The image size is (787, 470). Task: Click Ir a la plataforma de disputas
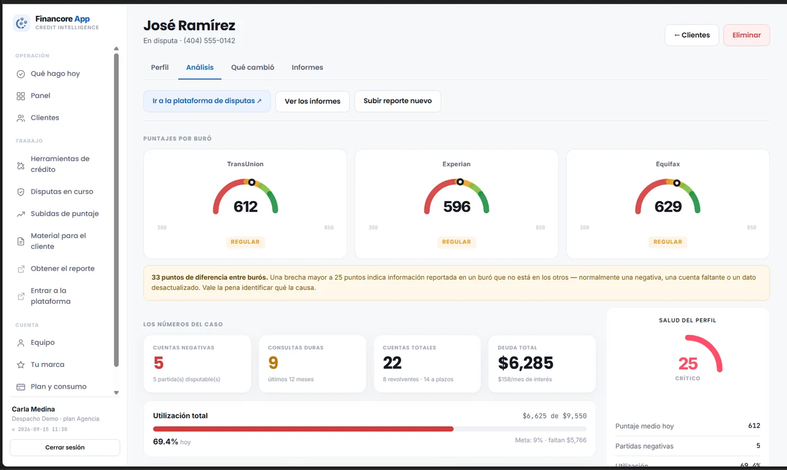click(x=207, y=101)
